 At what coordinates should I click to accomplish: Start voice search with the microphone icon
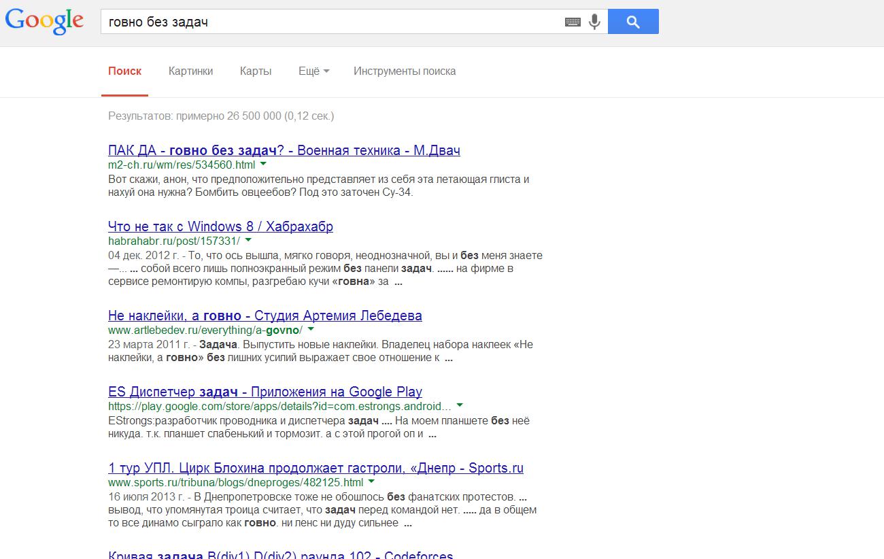[x=594, y=22]
